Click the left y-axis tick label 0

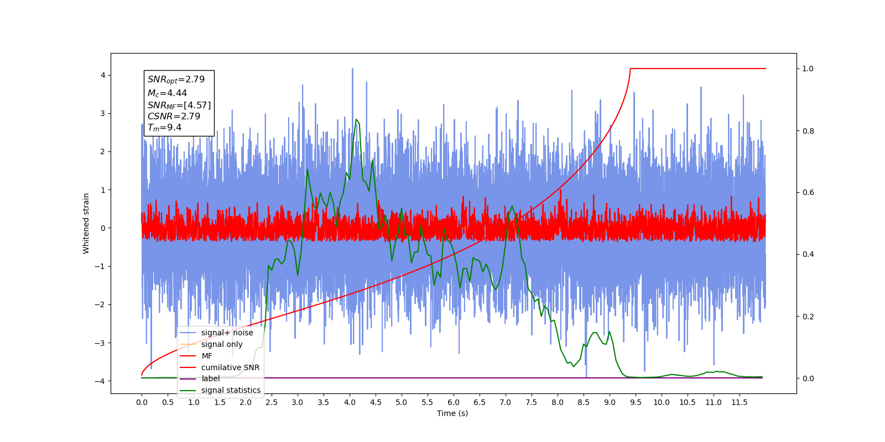(x=103, y=228)
